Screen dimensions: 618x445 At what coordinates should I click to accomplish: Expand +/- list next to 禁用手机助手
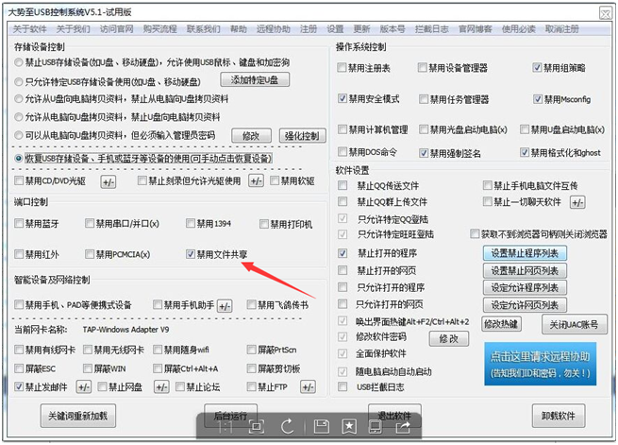tap(225, 306)
